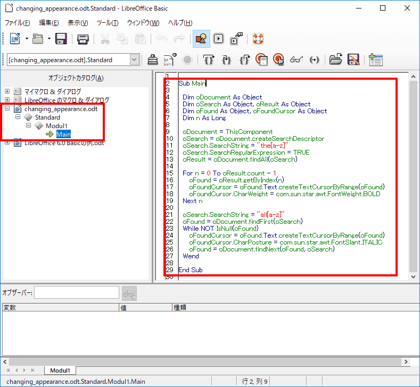The height and width of the screenshot is (387, 420).
Task: Click the Undo arrow icon
Action: click(162, 39)
